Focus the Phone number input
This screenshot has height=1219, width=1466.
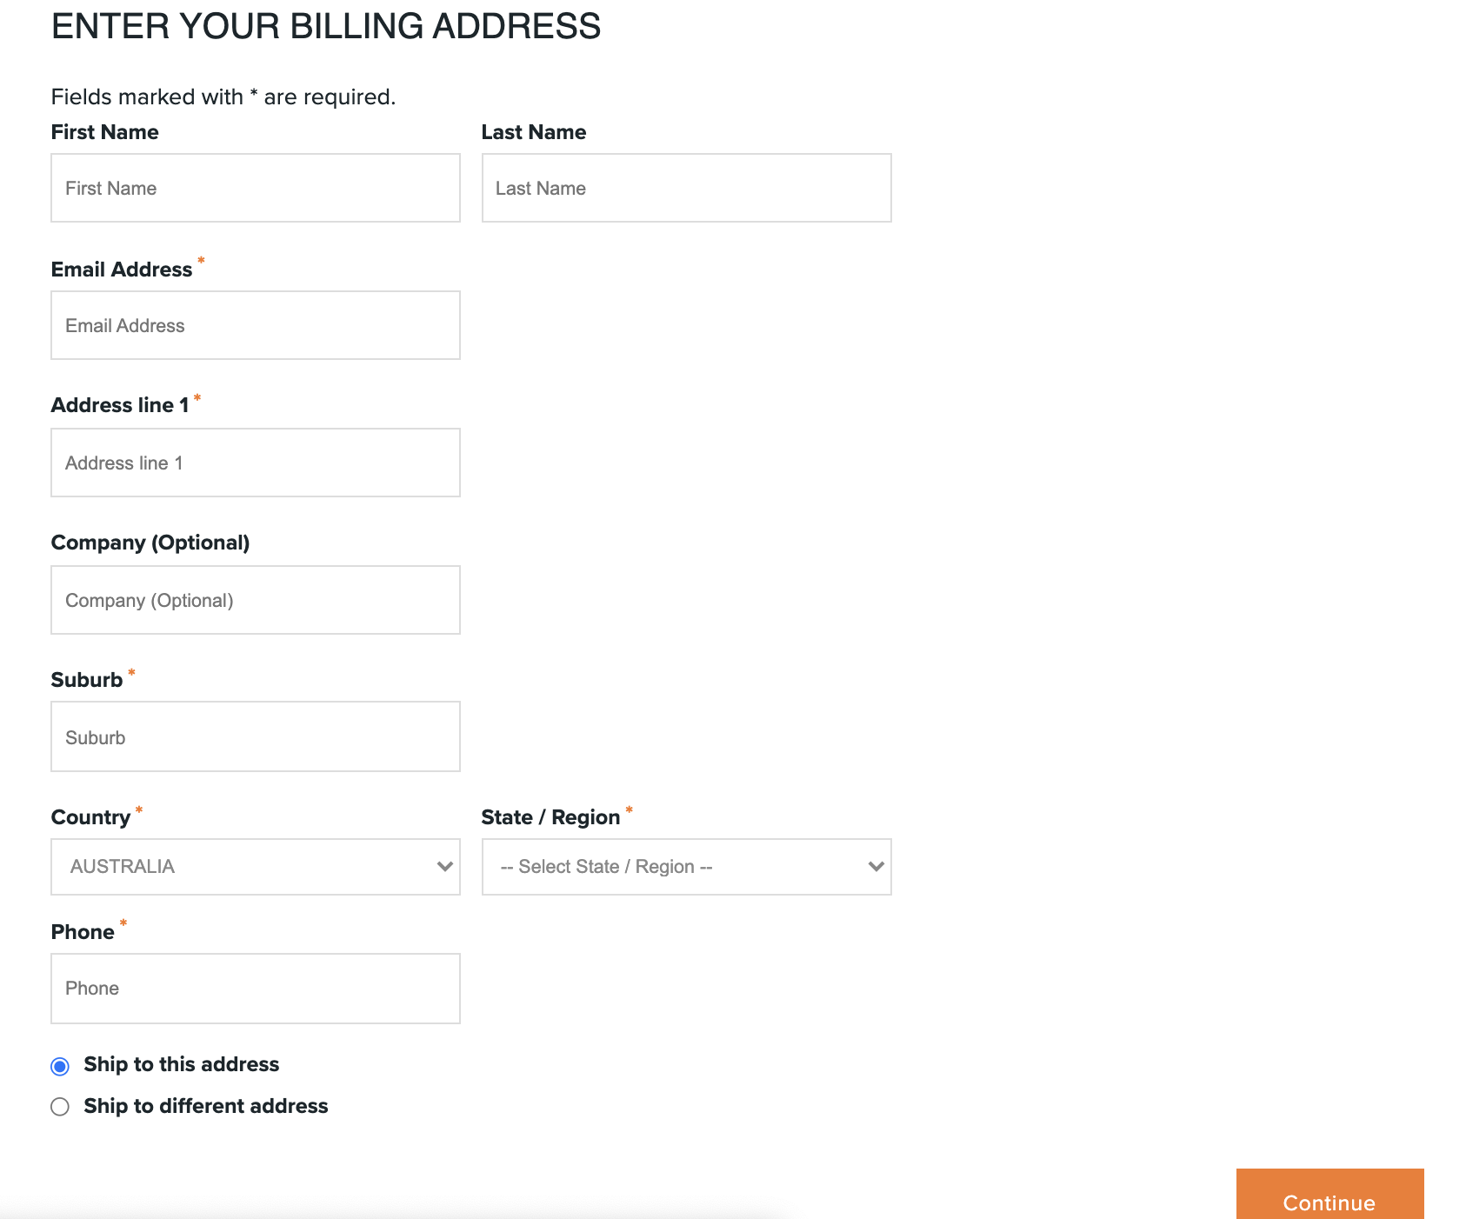tap(256, 988)
